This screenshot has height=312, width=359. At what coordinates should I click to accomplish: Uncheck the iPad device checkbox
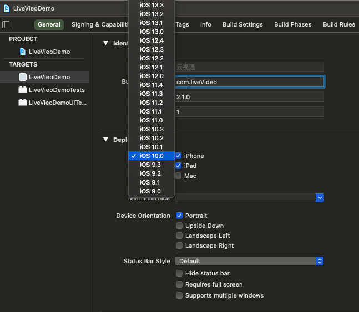coord(179,166)
